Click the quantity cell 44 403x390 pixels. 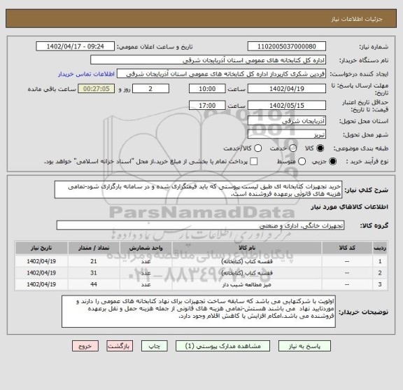[94, 284]
